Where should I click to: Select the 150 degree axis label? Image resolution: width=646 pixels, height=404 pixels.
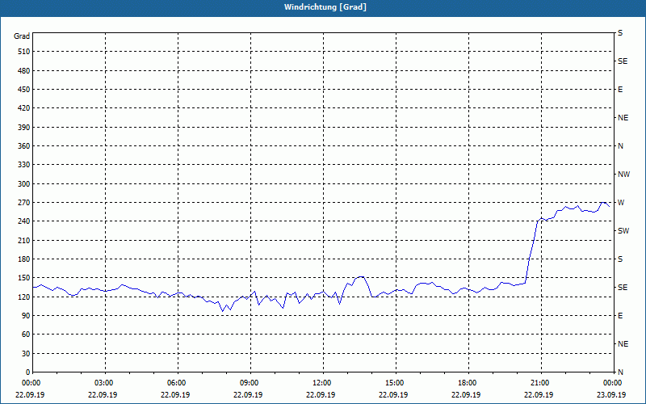point(24,278)
